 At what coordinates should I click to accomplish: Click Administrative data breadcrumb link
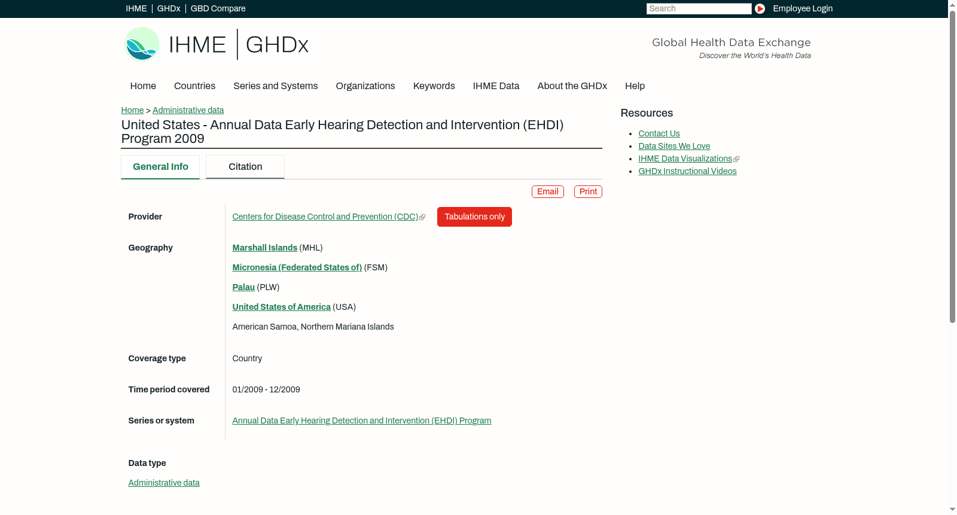coord(188,110)
